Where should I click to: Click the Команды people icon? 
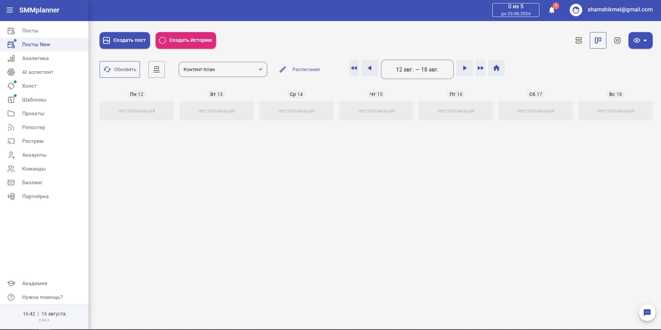(11, 169)
